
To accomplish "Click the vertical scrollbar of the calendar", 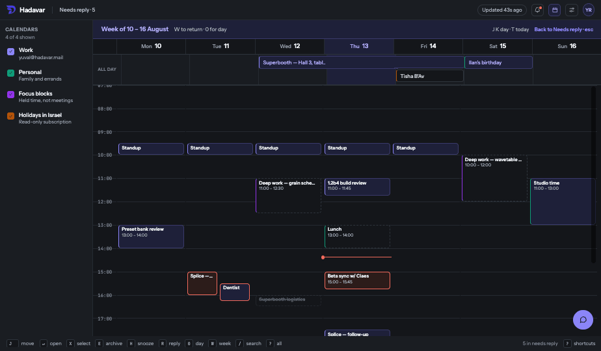I will [593, 175].
